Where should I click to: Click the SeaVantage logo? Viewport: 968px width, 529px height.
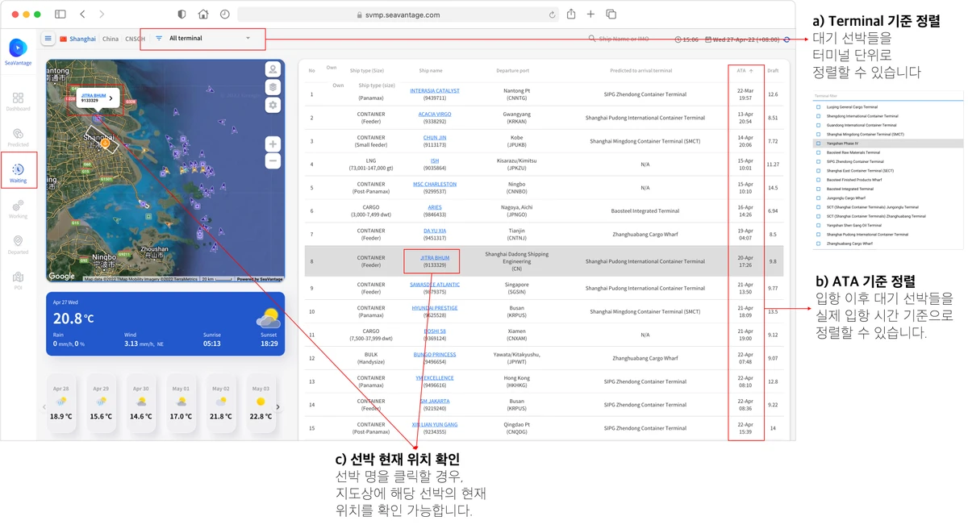pyautogui.click(x=18, y=51)
